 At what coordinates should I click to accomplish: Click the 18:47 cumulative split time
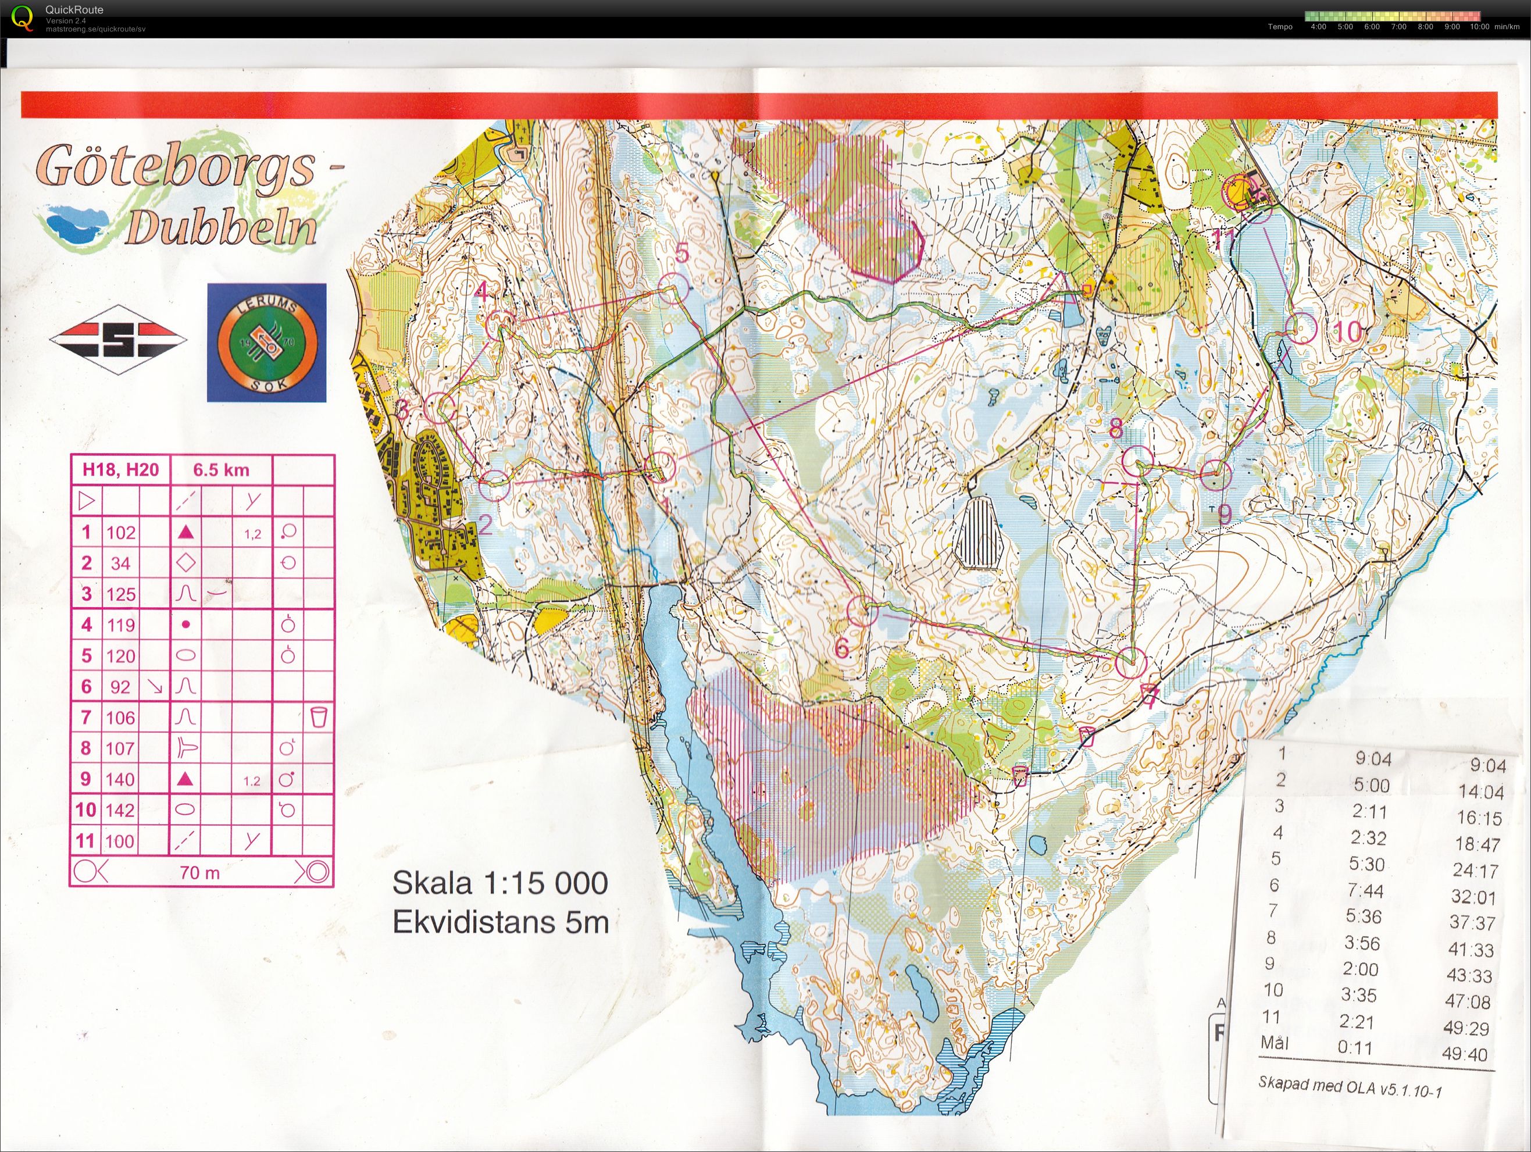1479,844
